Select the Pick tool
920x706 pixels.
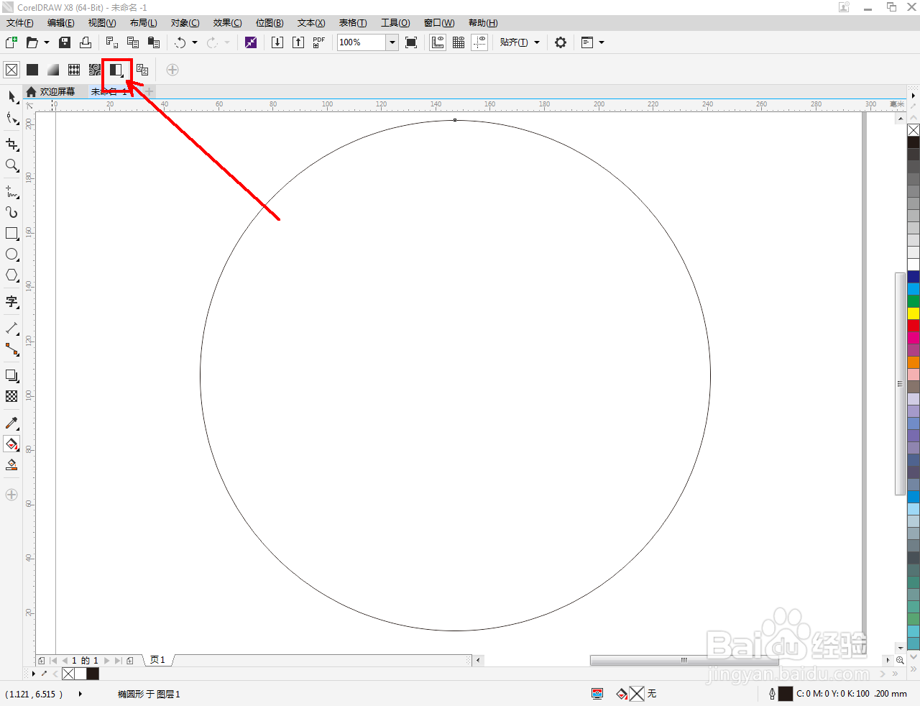12,96
